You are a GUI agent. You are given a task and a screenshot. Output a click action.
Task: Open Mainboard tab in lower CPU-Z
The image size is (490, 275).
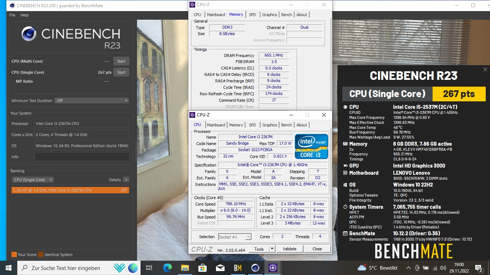[216, 125]
